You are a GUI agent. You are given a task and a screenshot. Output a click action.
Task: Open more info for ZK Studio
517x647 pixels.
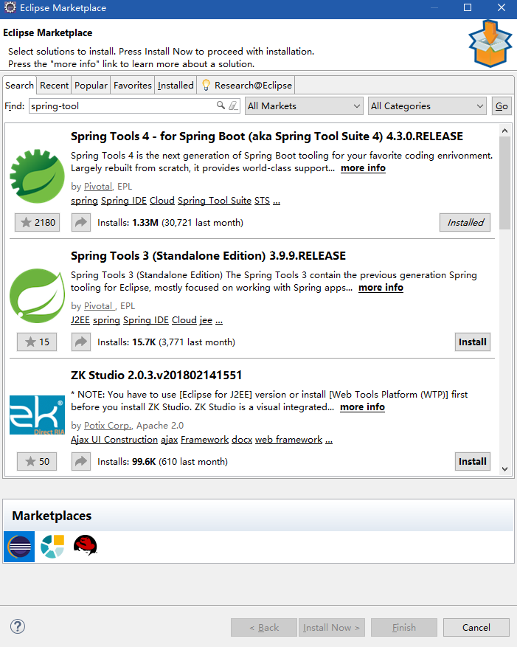[362, 407]
